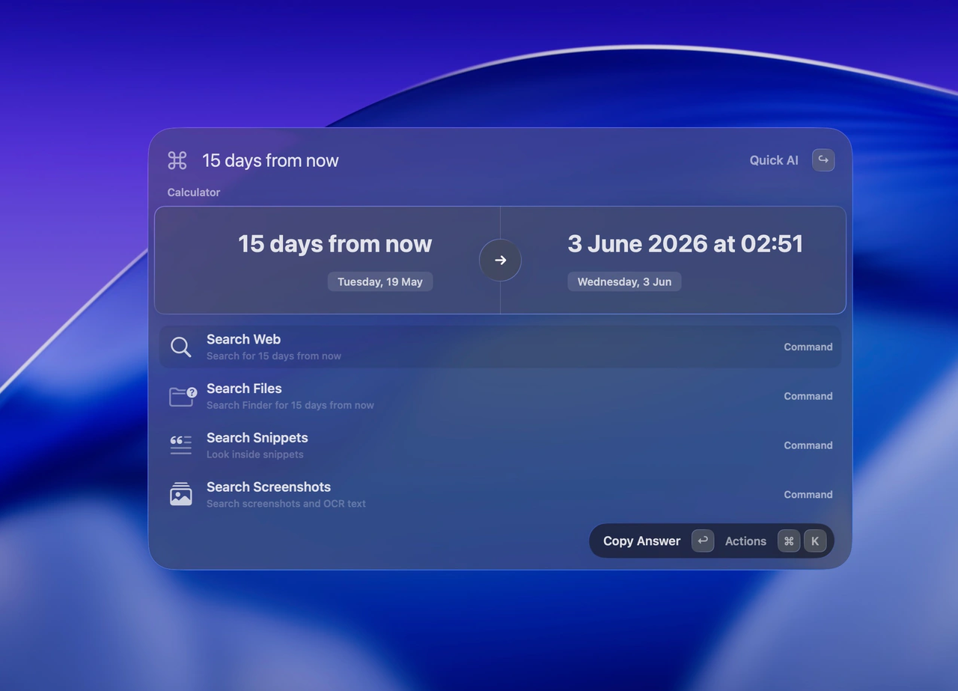Click the Search Files folder icon
The image size is (958, 691).
[182, 396]
